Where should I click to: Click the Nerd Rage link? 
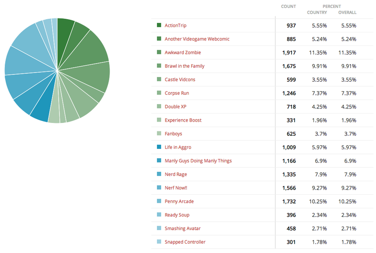175,174
